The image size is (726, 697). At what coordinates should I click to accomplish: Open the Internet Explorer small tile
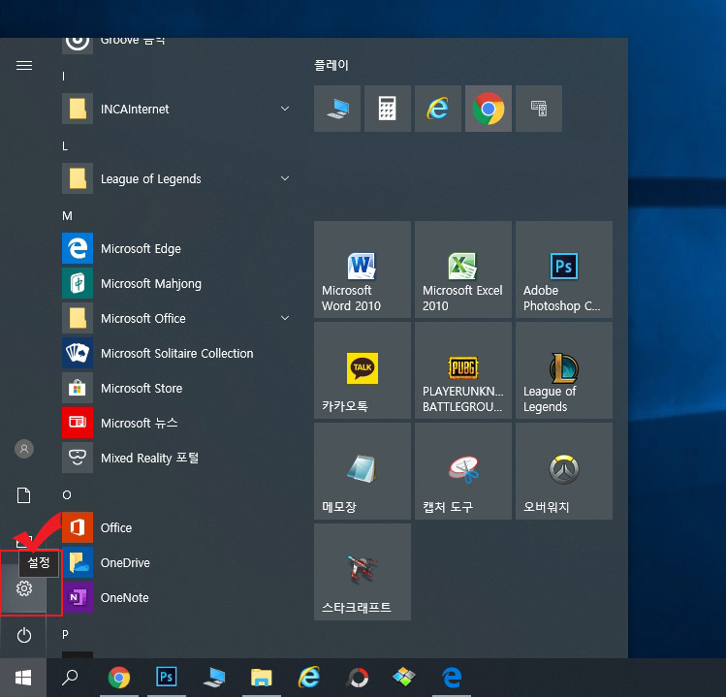(438, 109)
